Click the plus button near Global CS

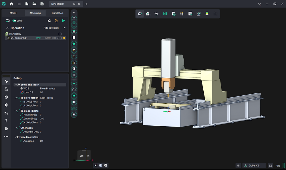(x=238, y=165)
